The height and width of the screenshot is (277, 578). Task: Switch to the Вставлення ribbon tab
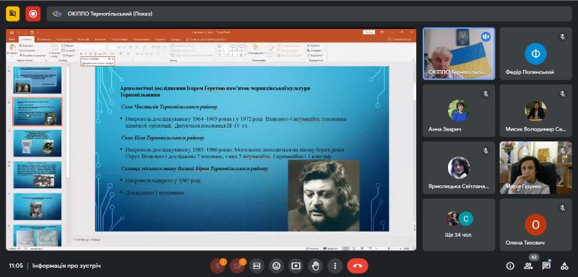click(x=44, y=39)
